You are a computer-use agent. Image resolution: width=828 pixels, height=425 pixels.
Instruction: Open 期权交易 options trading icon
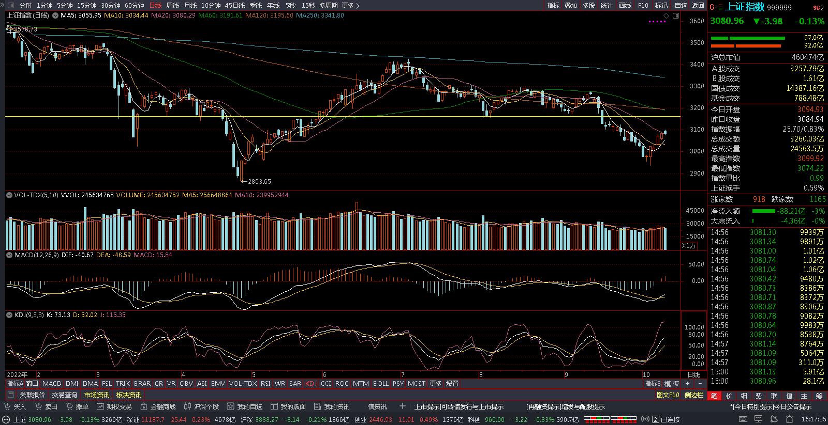pos(100,407)
